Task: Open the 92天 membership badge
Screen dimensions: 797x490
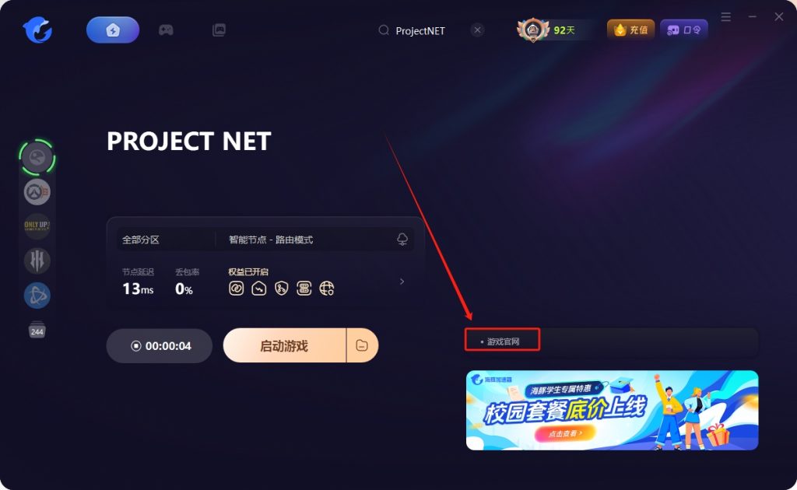Action: (554, 30)
